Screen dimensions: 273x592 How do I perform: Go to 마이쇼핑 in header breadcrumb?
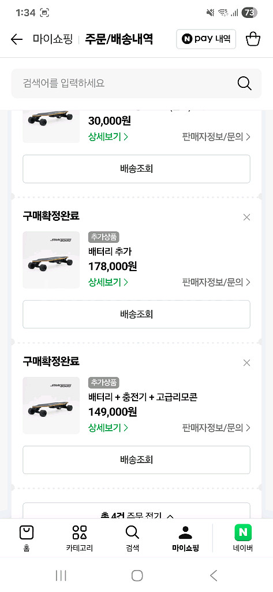coord(53,39)
